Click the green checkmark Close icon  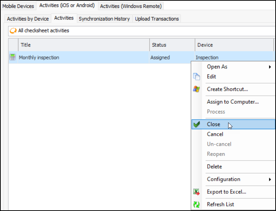[196, 124]
